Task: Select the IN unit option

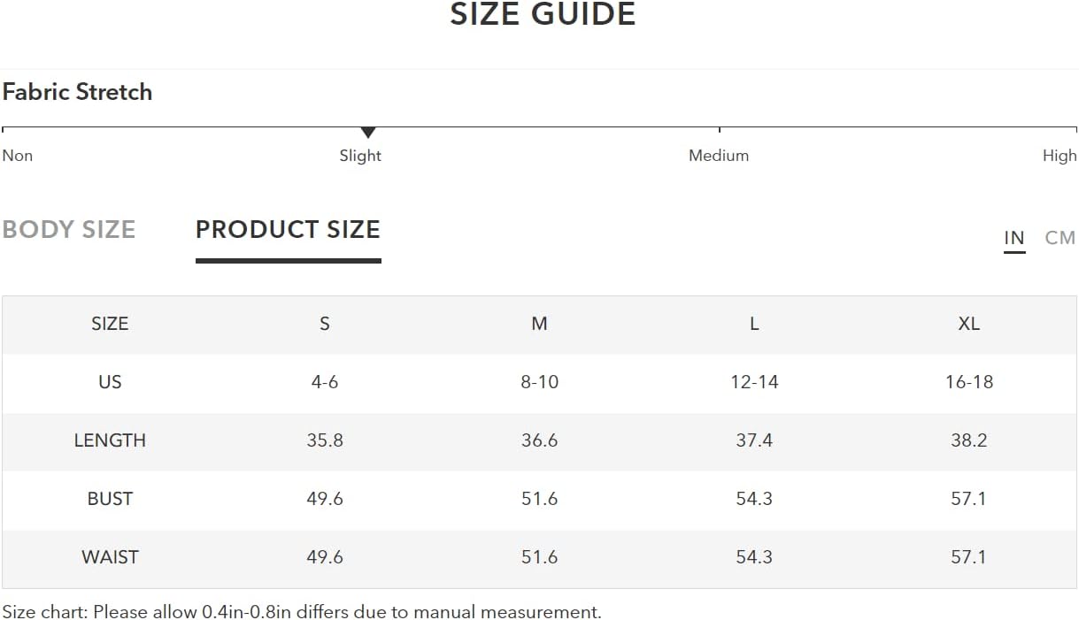Action: (x=1014, y=238)
